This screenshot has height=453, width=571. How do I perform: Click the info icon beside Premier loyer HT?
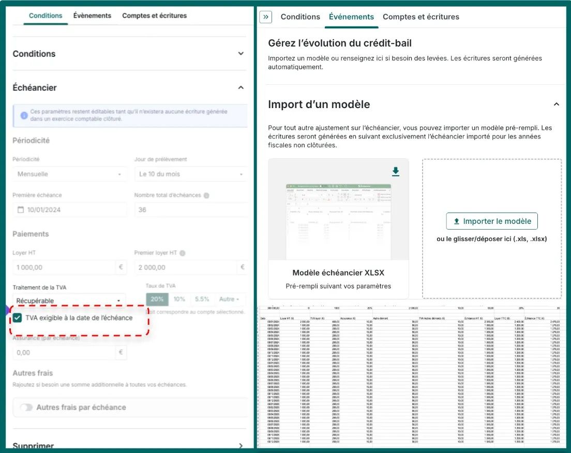pyautogui.click(x=182, y=253)
